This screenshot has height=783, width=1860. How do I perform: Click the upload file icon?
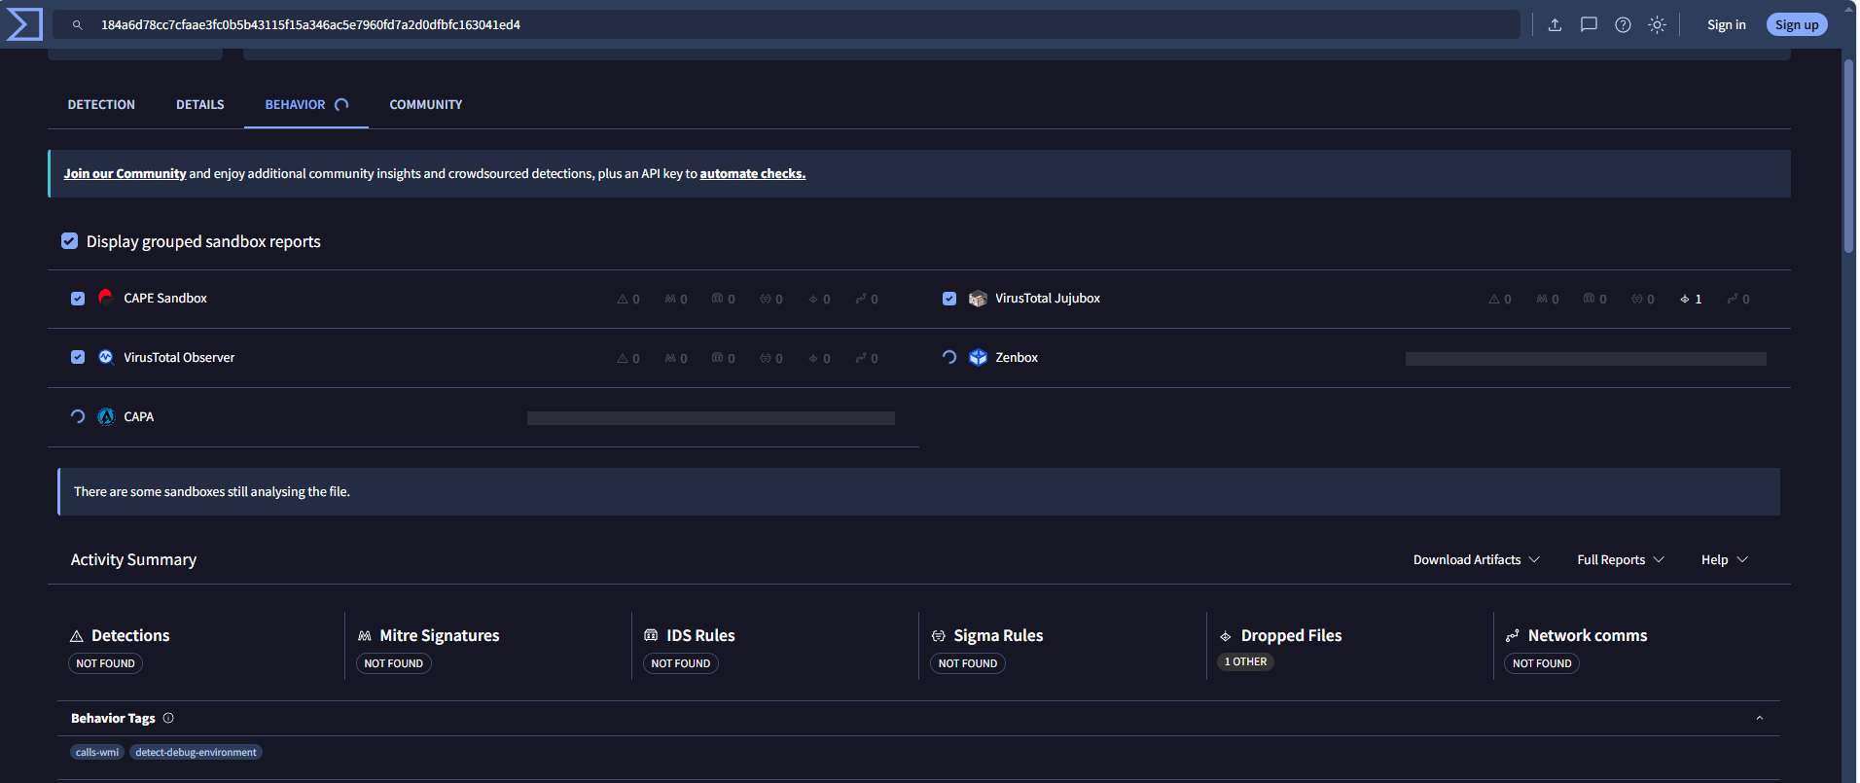(1555, 25)
